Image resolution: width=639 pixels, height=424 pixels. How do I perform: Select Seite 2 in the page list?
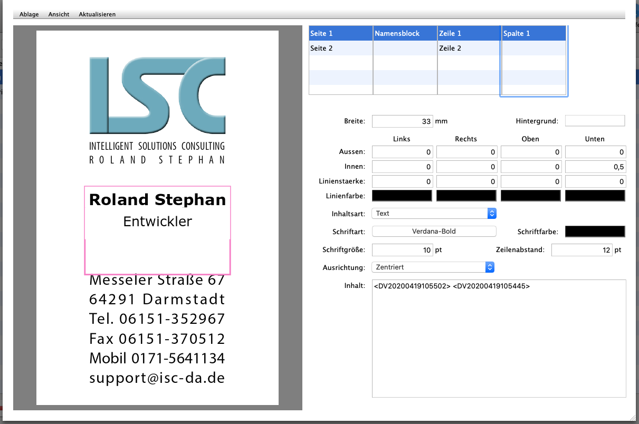[340, 48]
